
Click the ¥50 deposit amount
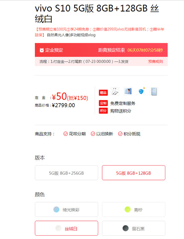tap(59, 96)
